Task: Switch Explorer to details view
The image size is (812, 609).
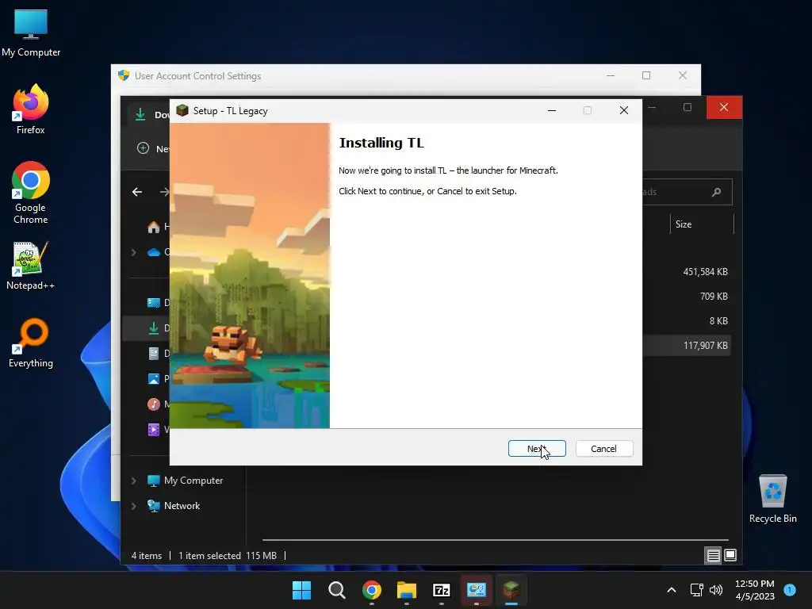Action: tap(713, 556)
